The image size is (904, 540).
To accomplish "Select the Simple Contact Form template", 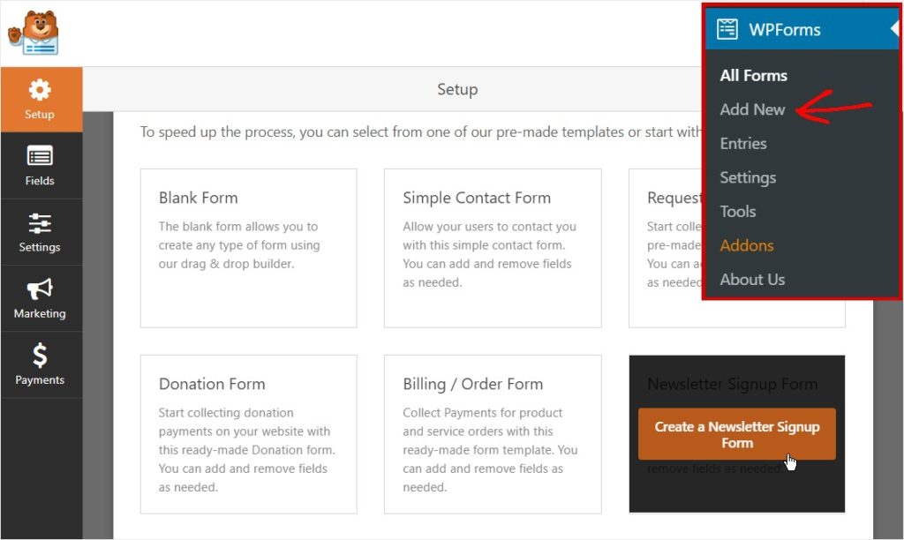I will pos(493,249).
